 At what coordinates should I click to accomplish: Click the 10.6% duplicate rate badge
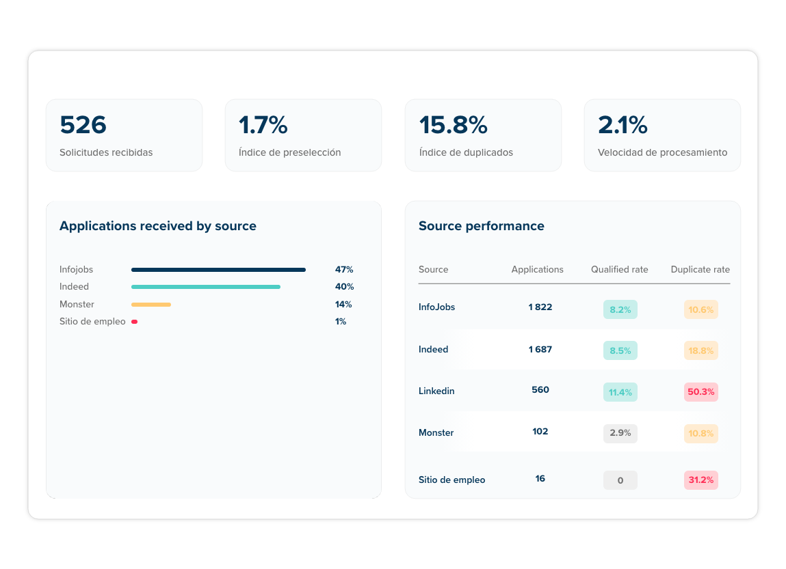tap(700, 309)
